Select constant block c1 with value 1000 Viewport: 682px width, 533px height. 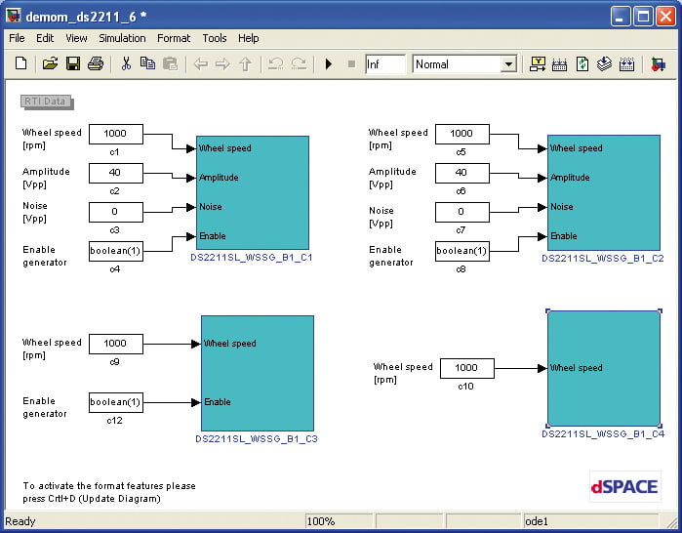(116, 134)
